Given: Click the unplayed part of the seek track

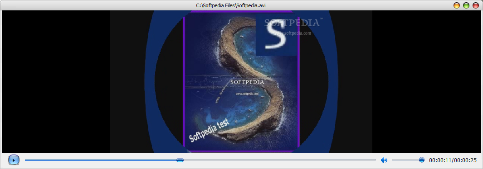Looking at the screenshot, I should pos(280,160).
